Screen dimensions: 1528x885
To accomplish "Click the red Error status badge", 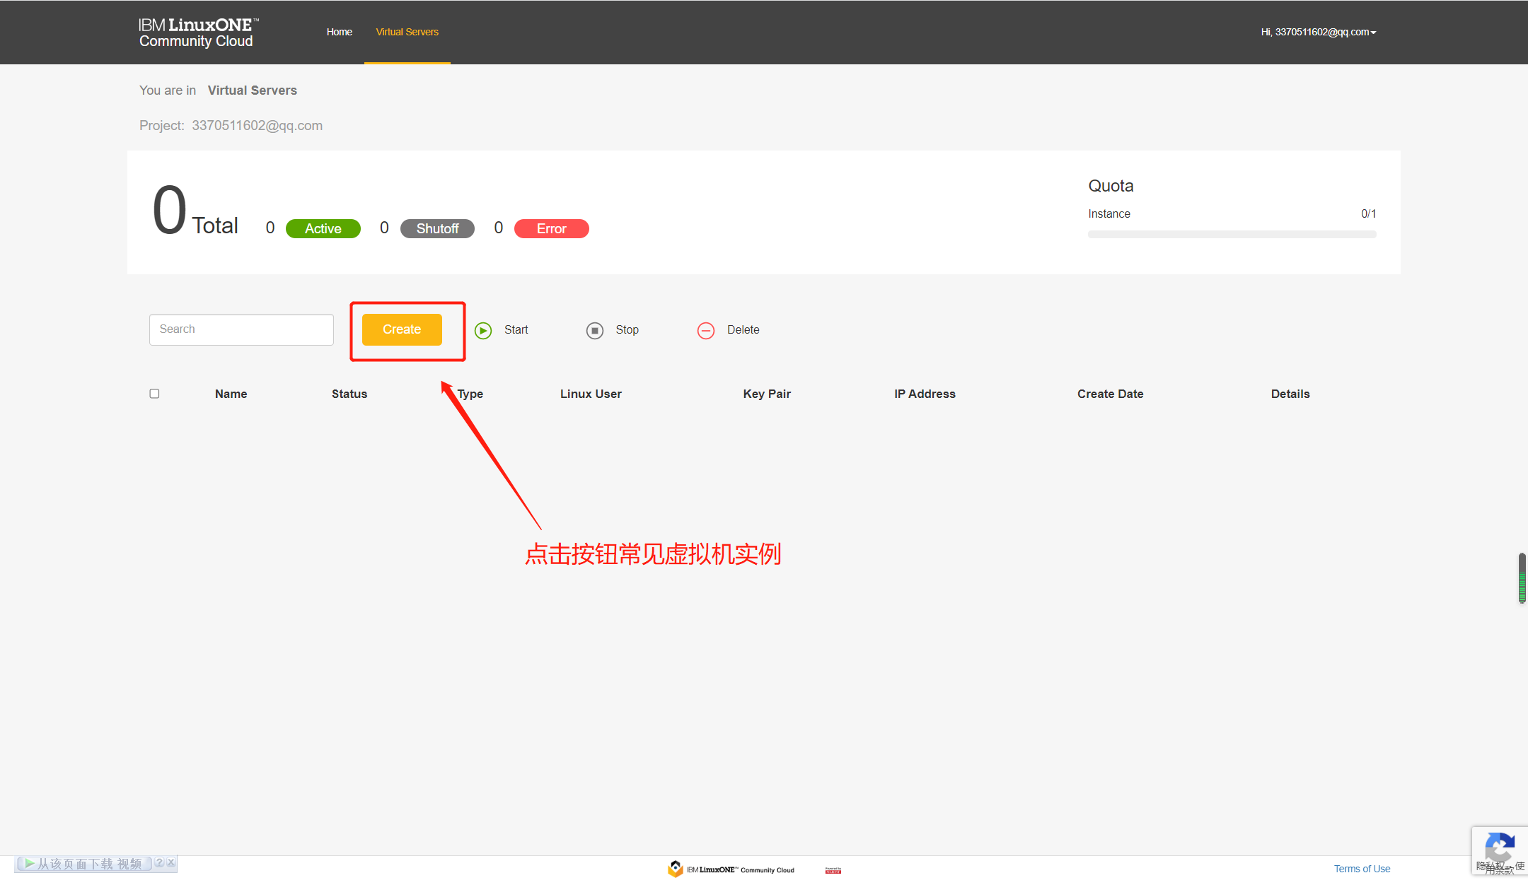I will point(551,228).
